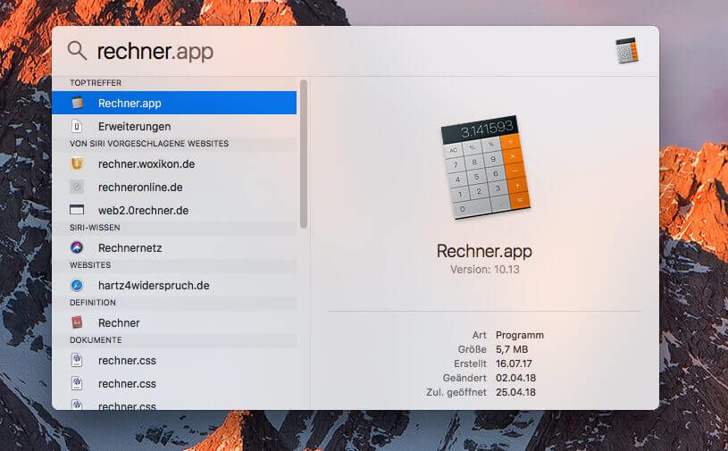Click the small calculator icon in search bar
The width and height of the screenshot is (728, 451).
(x=627, y=51)
